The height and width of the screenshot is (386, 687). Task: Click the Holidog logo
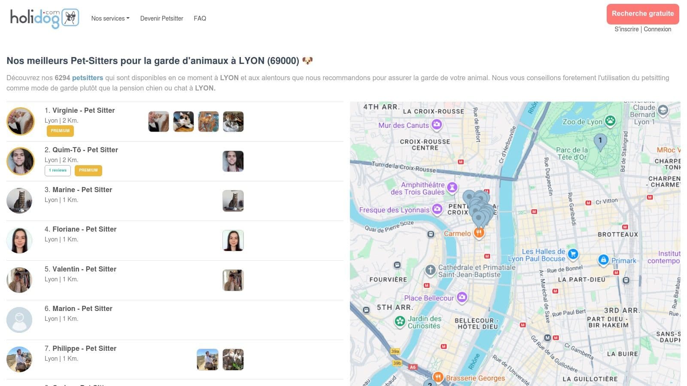(x=44, y=18)
